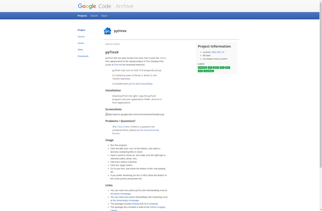The height and width of the screenshot is (211, 322).
Task: Open 'the streambaby homepage' link
Action: pos(126,200)
